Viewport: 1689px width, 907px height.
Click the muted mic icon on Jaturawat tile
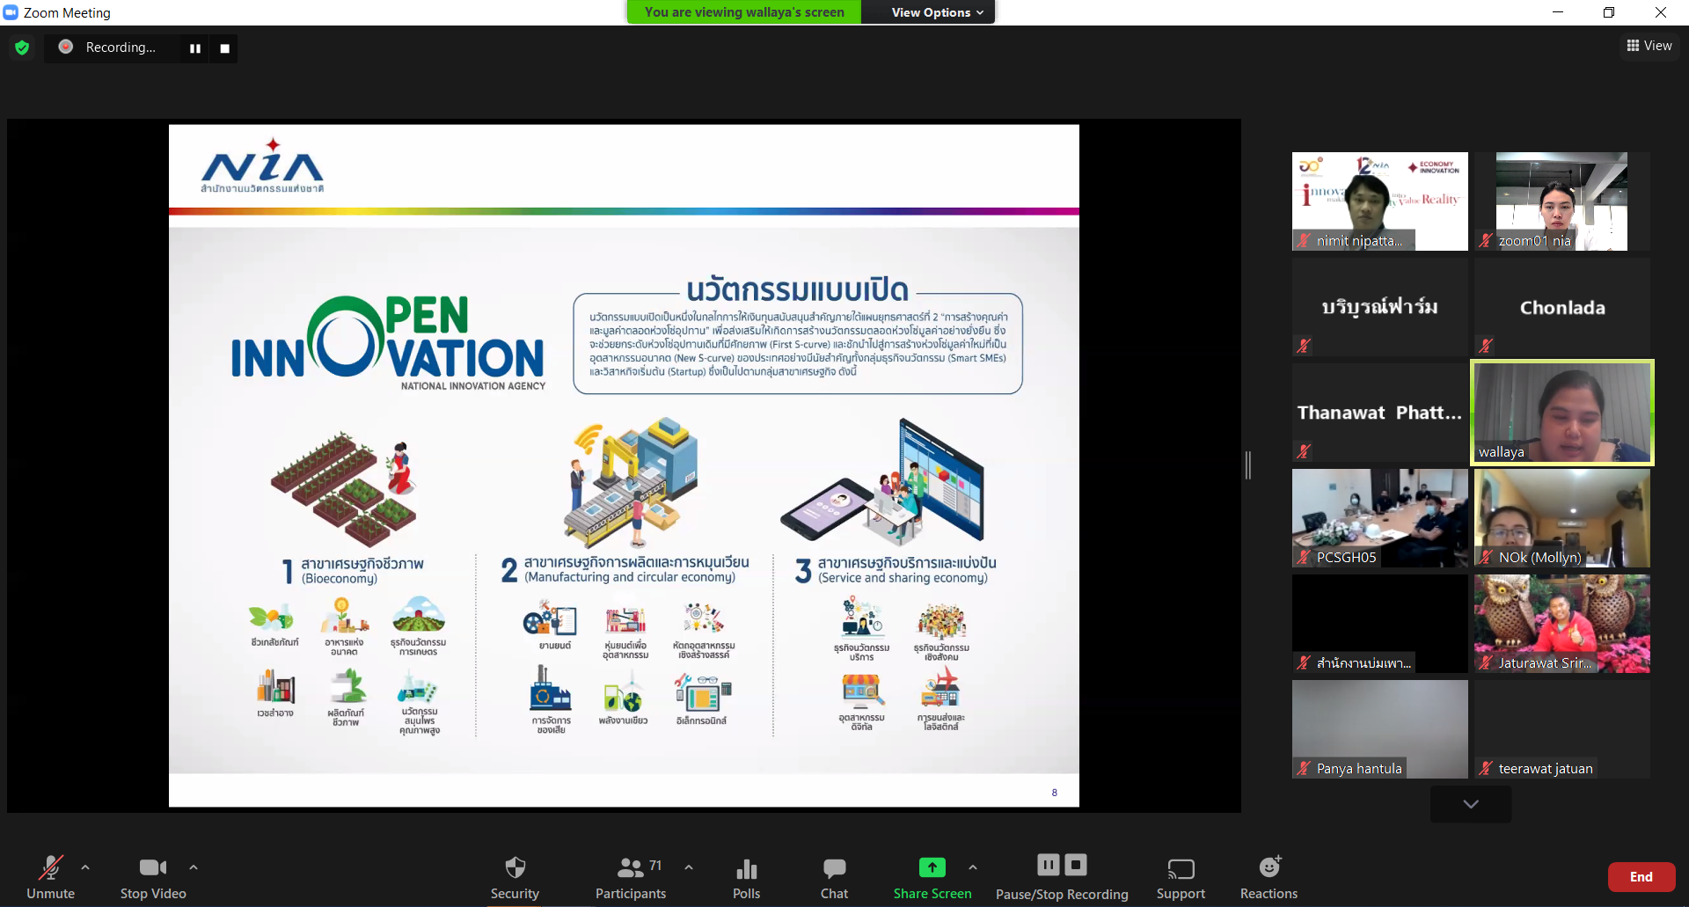click(1486, 662)
